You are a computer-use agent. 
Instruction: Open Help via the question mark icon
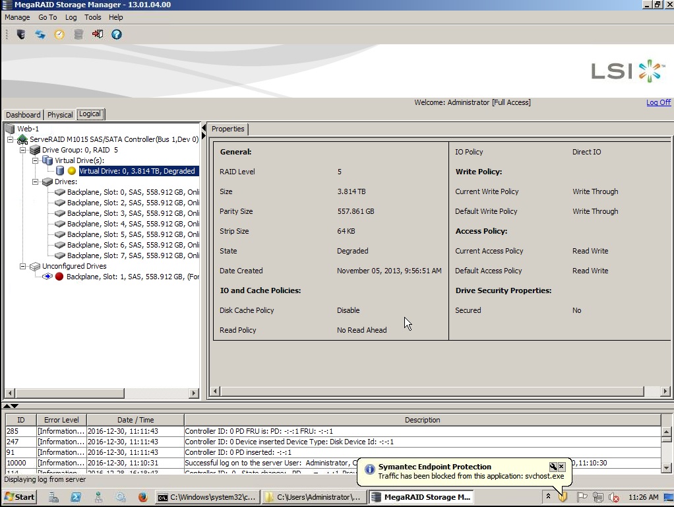(x=117, y=34)
